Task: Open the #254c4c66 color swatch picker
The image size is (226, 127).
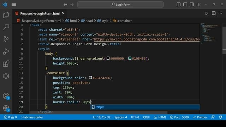Action: click(90, 78)
